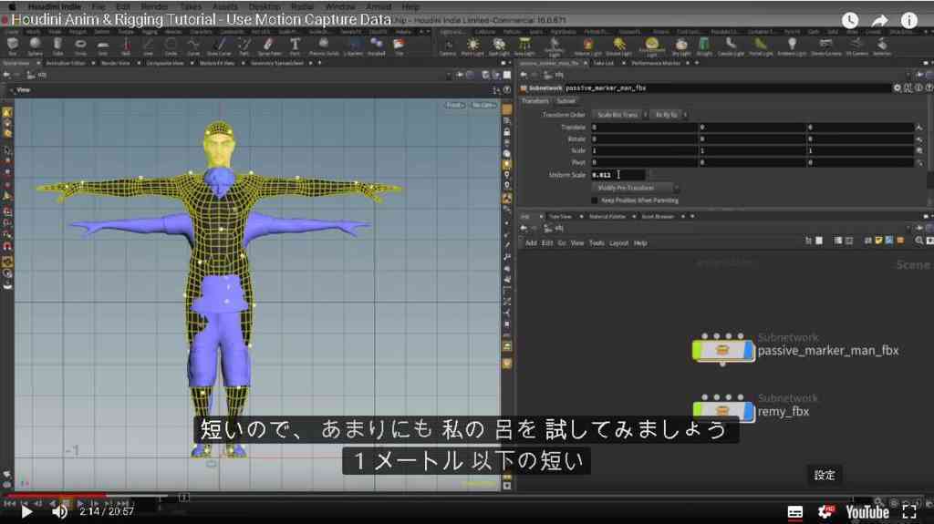Select the L-System shelf tool

tap(353, 46)
